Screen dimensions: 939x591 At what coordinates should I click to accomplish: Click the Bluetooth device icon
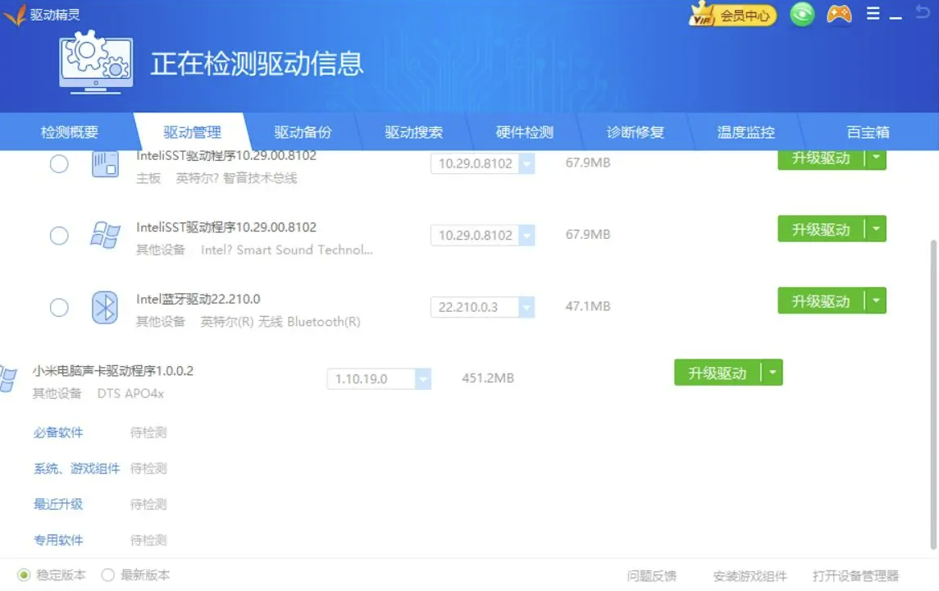click(104, 307)
